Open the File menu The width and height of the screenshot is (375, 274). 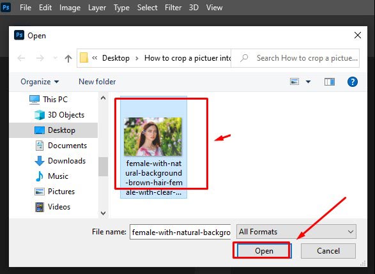(26, 8)
